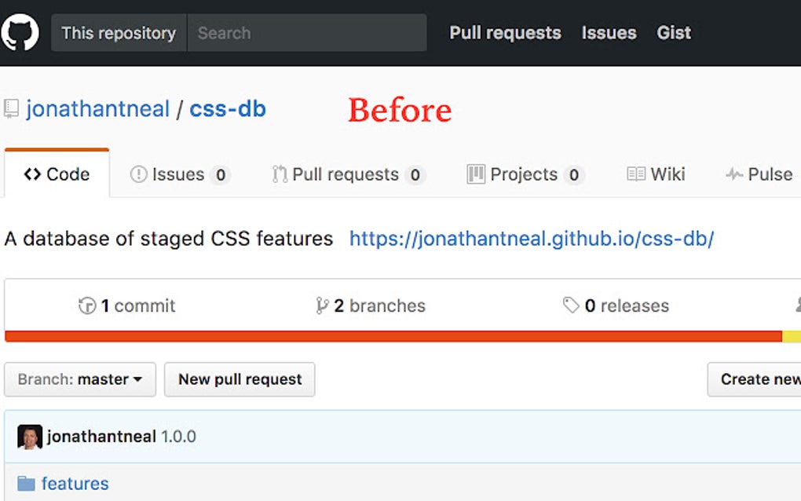801x501 pixels.
Task: Open the This repository search scope
Action: (119, 33)
